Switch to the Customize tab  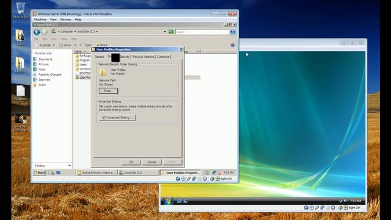click(x=163, y=57)
